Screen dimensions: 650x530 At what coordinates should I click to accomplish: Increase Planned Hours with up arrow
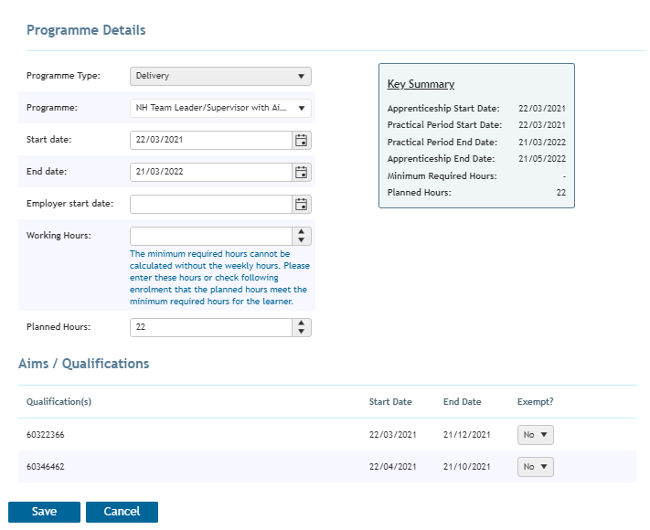coord(302,323)
